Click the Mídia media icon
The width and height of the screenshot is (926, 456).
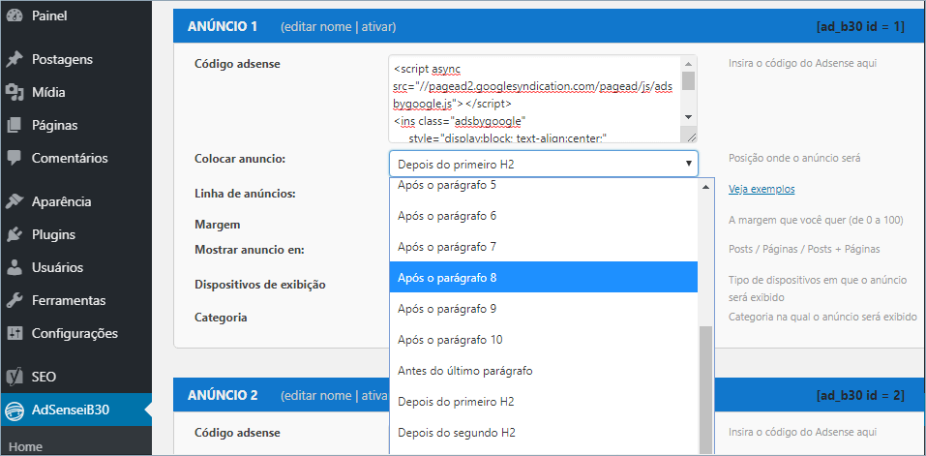pyautogui.click(x=15, y=93)
